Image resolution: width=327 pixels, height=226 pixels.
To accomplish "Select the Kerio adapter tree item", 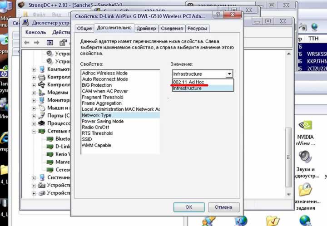I will (x=63, y=154).
